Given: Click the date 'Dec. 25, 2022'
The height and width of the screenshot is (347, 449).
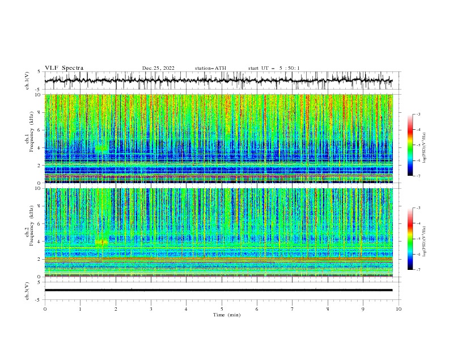Looking at the screenshot, I should tap(158, 68).
